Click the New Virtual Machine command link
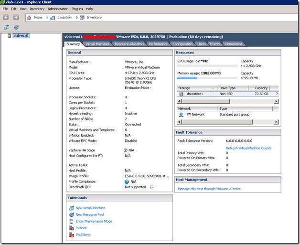The width and height of the screenshot is (300, 245). point(90,208)
